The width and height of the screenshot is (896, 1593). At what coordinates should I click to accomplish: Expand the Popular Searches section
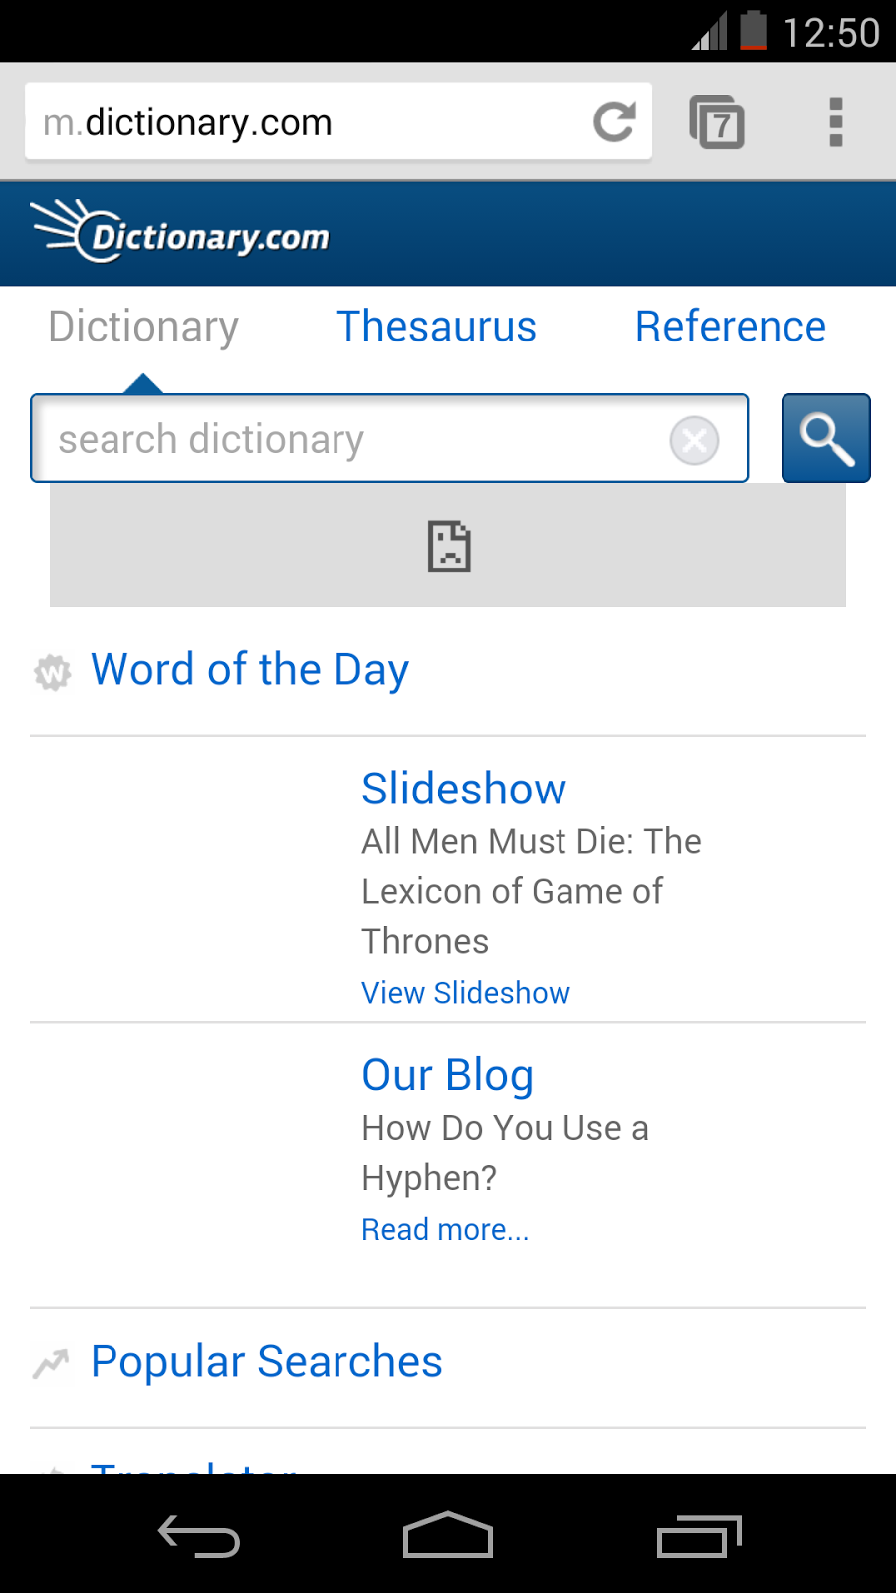coord(266,1362)
